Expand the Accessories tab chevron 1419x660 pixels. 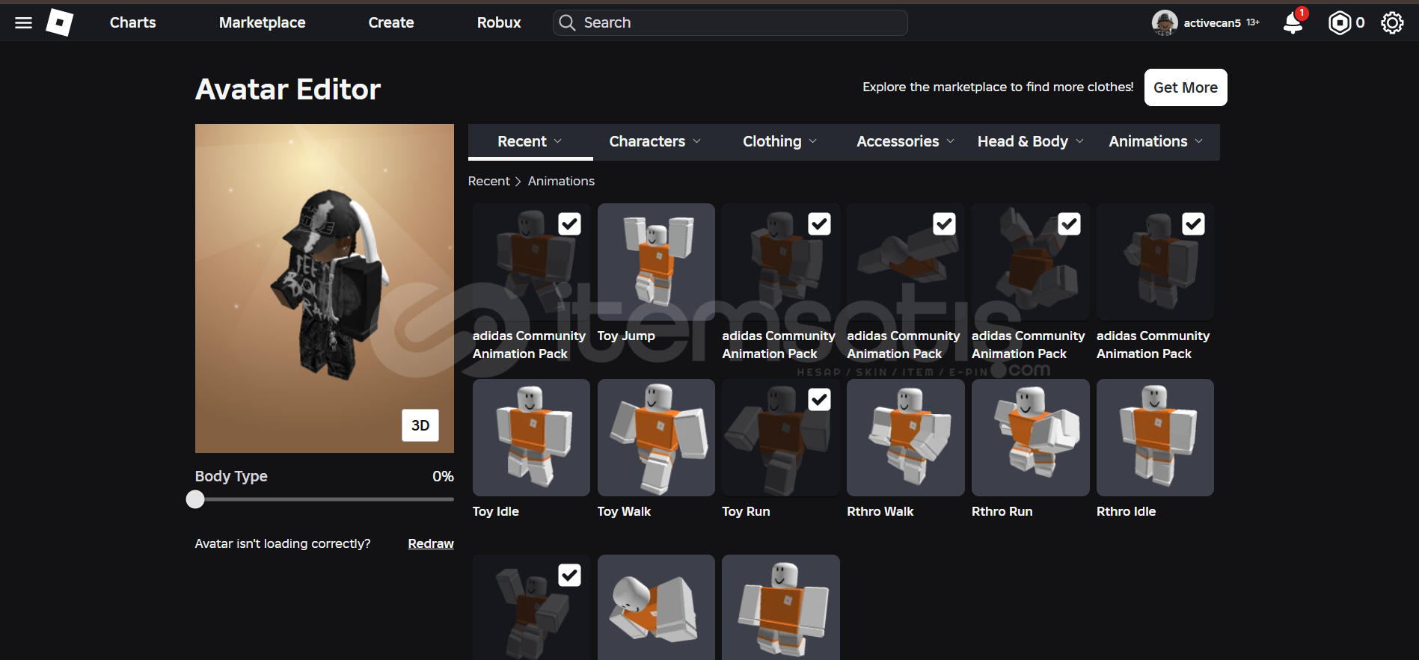pos(951,141)
